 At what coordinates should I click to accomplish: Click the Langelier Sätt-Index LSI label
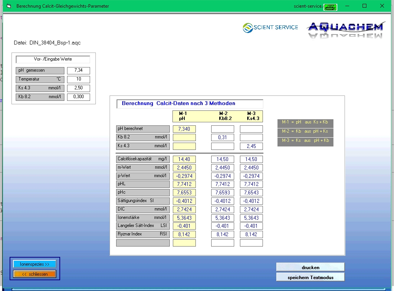[143, 226]
